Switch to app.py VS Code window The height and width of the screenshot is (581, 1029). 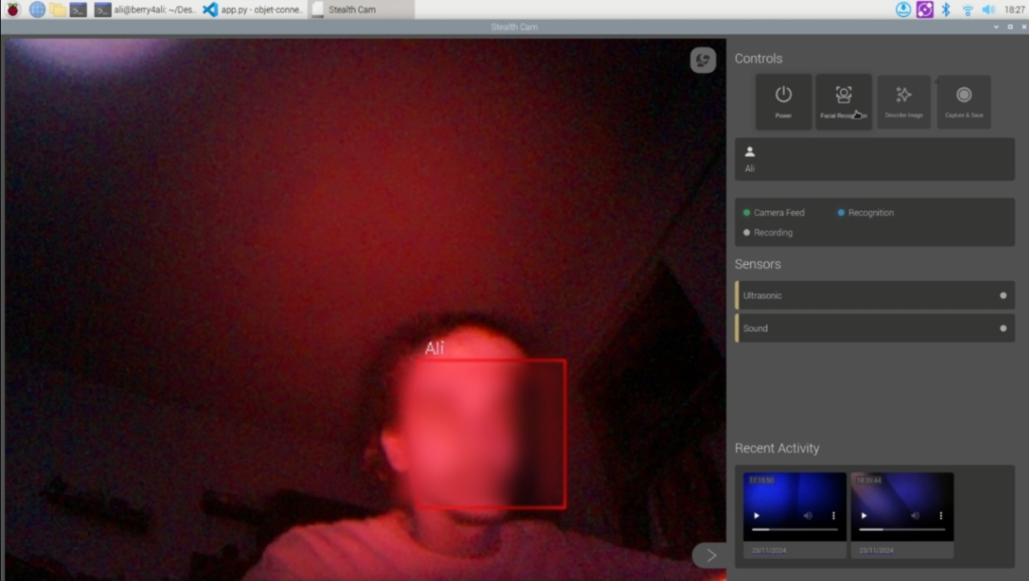(x=253, y=9)
